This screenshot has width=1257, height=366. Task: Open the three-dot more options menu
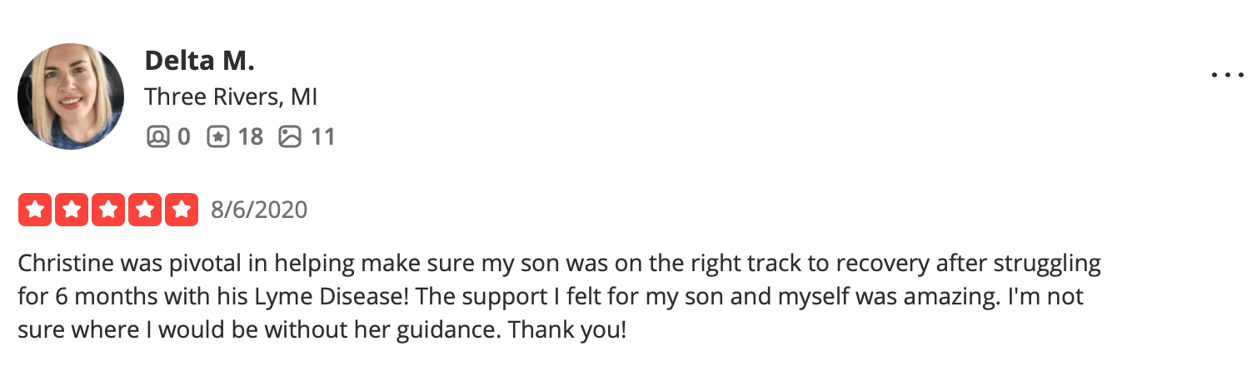(x=1226, y=76)
